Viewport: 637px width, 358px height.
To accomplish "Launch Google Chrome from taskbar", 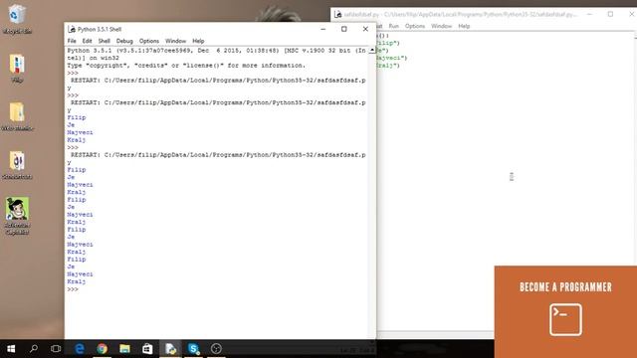I will pyautogui.click(x=102, y=349).
